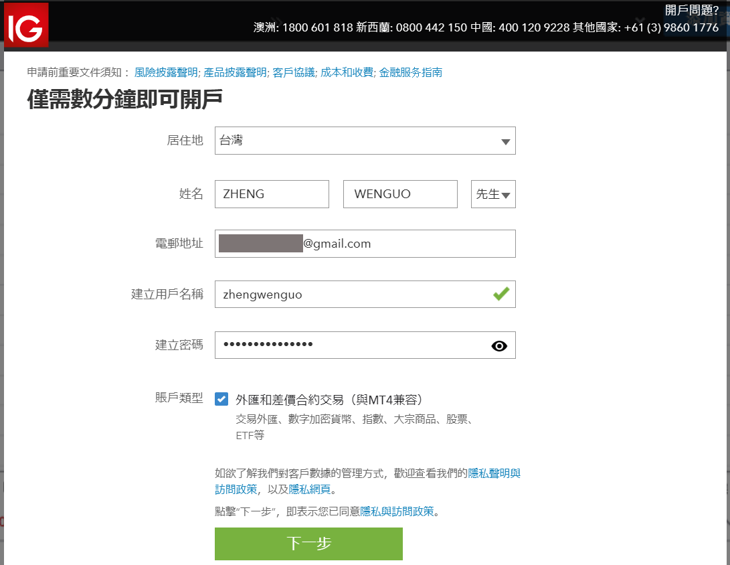
Task: Toggle off the MT4-compatible trading option
Action: coord(221,399)
